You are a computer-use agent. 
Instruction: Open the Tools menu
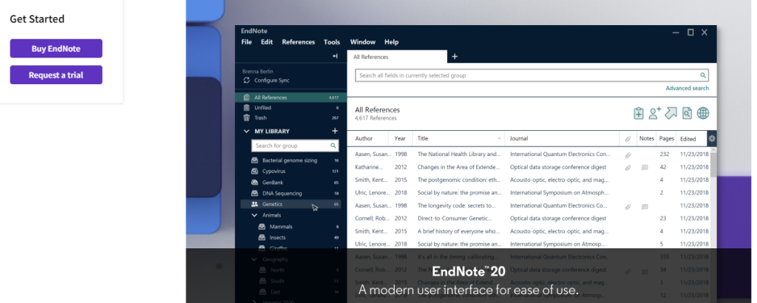click(x=332, y=42)
